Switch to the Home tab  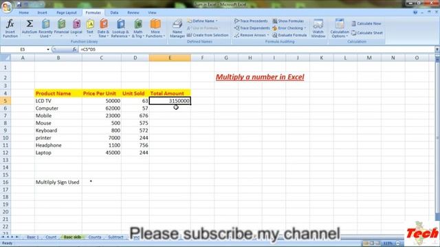(23, 12)
